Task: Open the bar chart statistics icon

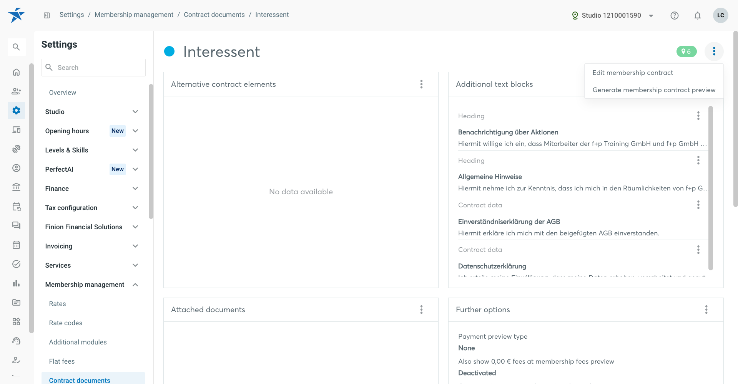Action: pyautogui.click(x=16, y=283)
